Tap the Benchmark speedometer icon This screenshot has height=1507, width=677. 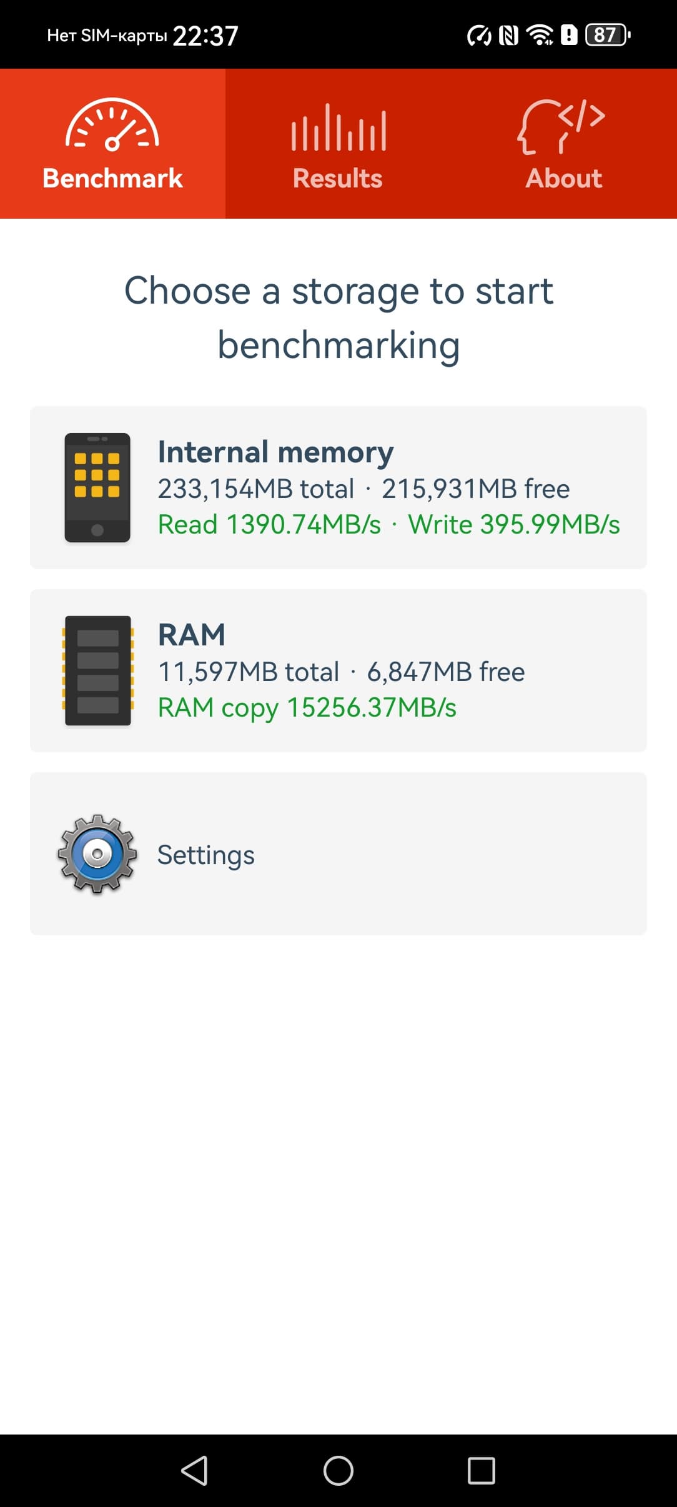click(x=112, y=125)
